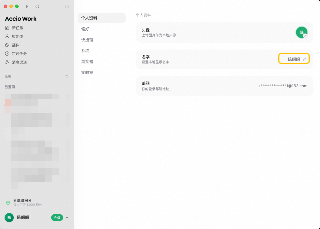This screenshot has width=320, height=229.
Task: Toggle the sidebar panel icon
Action: click(x=28, y=7)
